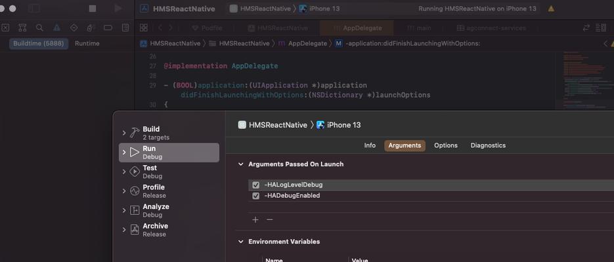Click the HMSReactNative project icon in toolbar
Image resolution: width=614 pixels, height=262 pixels.
144,9
